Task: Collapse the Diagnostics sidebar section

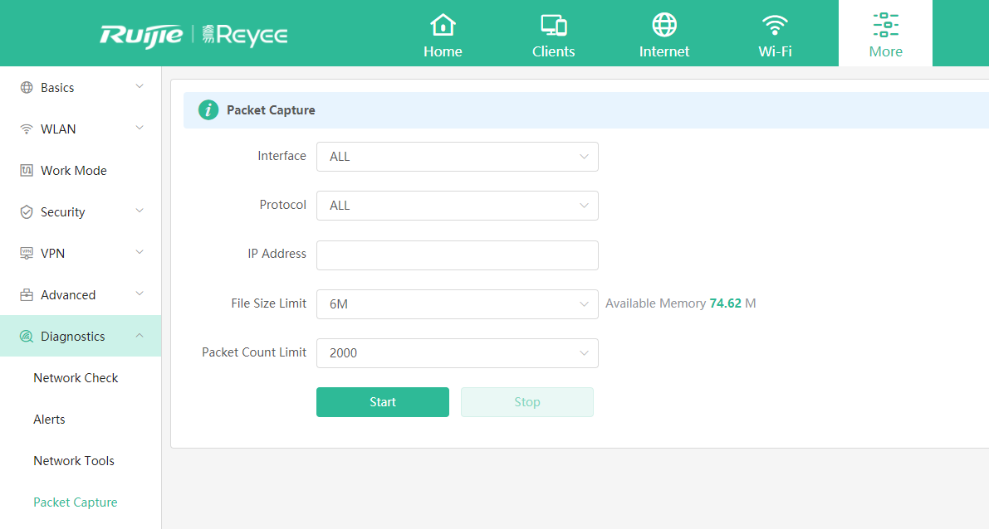Action: tap(81, 337)
